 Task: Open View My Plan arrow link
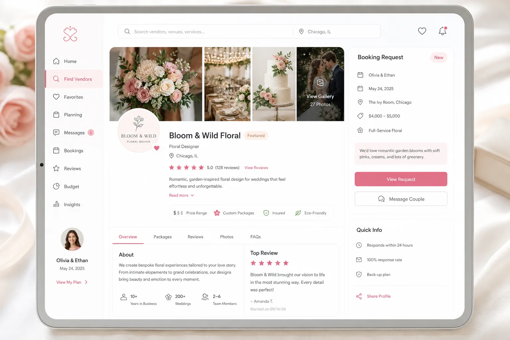coord(72,282)
